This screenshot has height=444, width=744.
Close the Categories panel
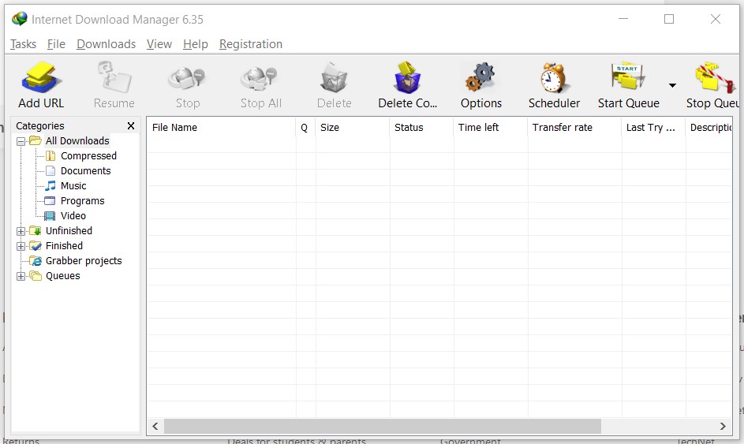(131, 125)
